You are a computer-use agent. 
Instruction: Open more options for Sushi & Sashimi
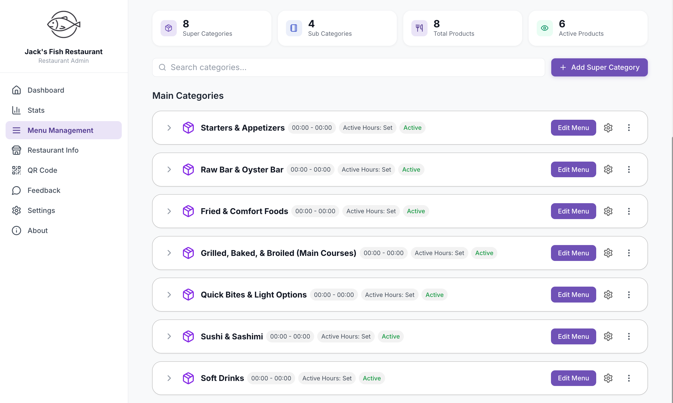pyautogui.click(x=629, y=336)
